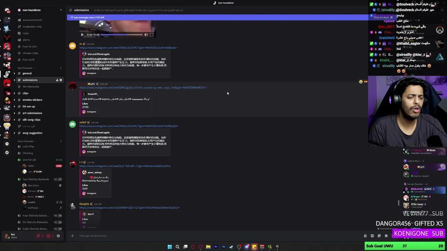Add a server with the plus button
The image size is (447, 251).
(x=7, y=144)
